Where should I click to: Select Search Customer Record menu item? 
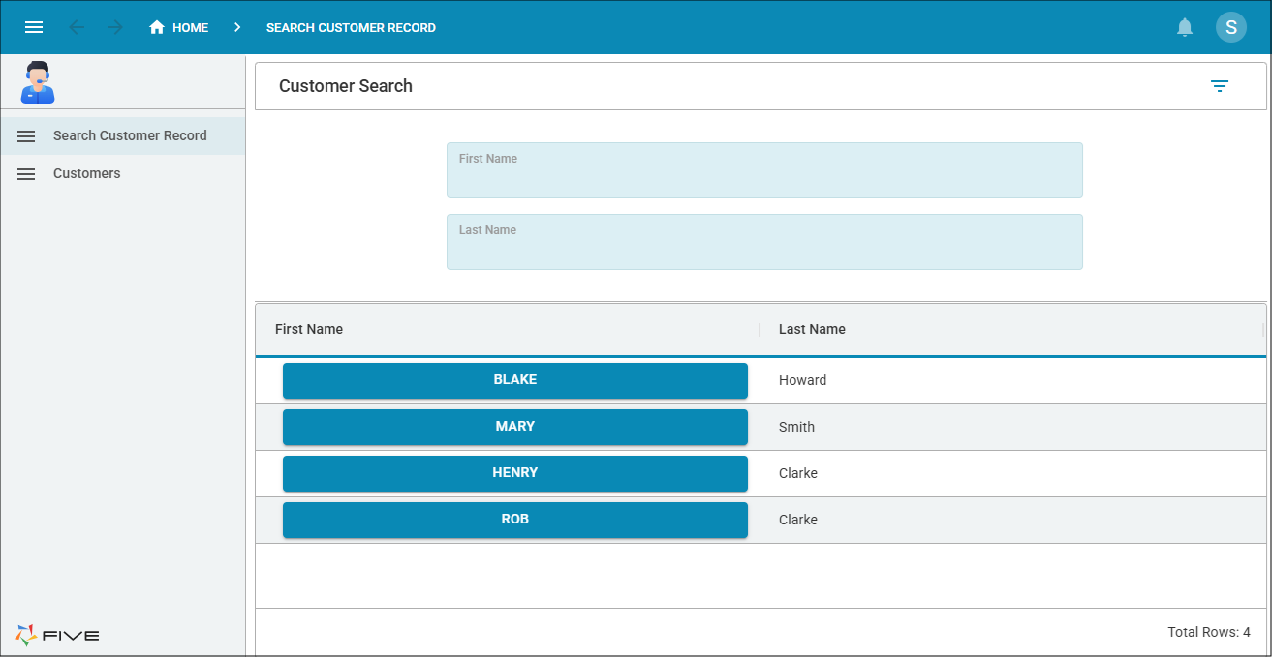tap(122, 135)
